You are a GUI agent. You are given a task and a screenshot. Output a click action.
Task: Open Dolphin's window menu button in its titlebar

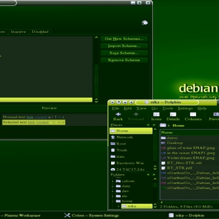point(112,102)
